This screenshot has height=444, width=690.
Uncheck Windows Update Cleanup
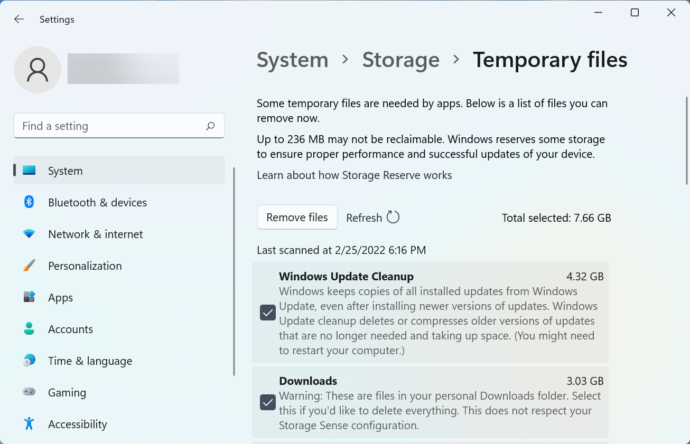click(267, 312)
